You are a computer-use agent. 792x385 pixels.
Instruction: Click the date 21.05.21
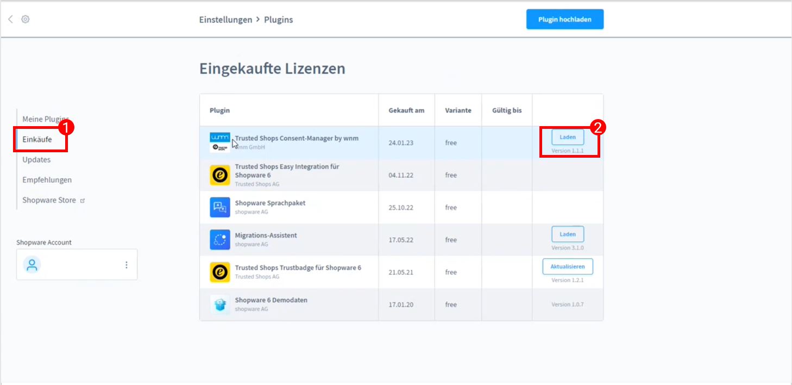click(x=401, y=272)
